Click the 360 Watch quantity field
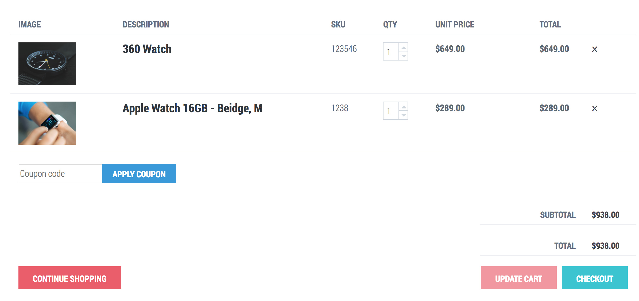This screenshot has width=639, height=301. tap(391, 52)
